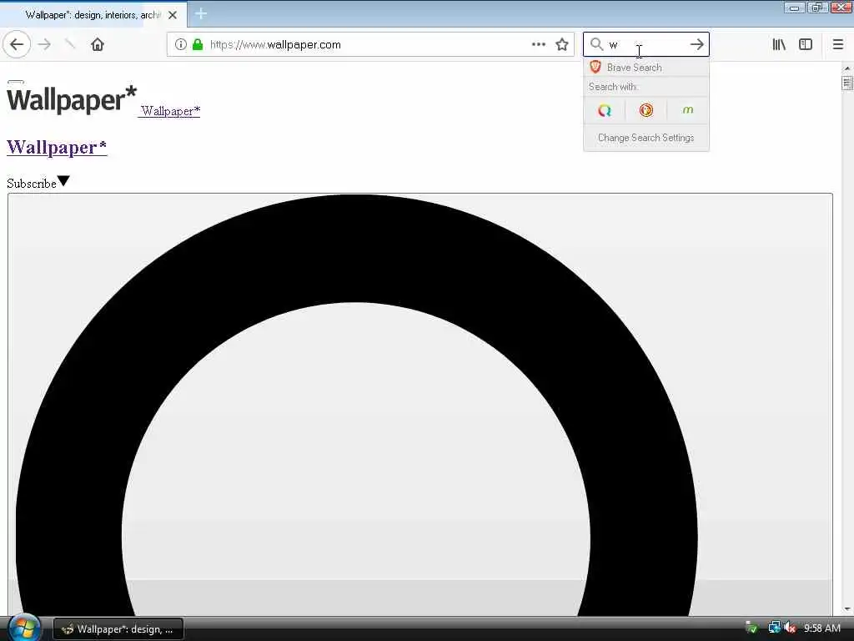Open the bold purple Wallpaper* heading link
This screenshot has width=854, height=641.
click(x=57, y=147)
